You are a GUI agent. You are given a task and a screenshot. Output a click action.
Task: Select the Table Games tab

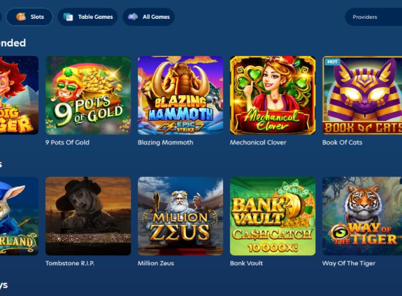(x=88, y=17)
